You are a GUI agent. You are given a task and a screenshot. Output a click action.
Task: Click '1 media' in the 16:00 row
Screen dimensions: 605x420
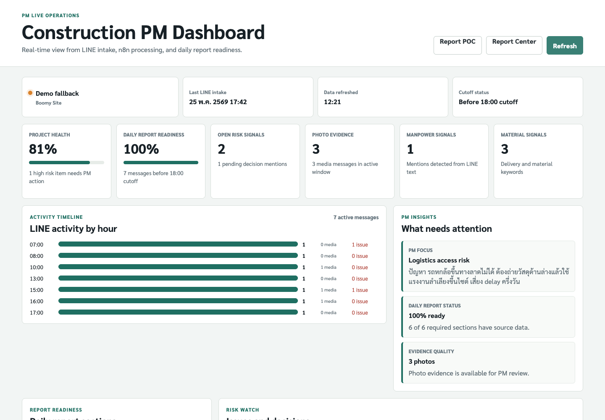point(329,302)
